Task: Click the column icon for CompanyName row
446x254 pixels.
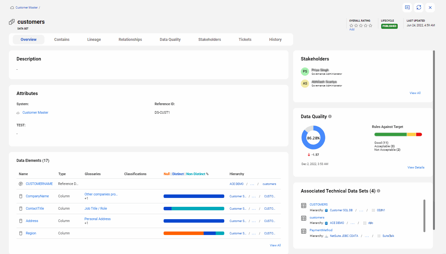Action: pyautogui.click(x=21, y=196)
